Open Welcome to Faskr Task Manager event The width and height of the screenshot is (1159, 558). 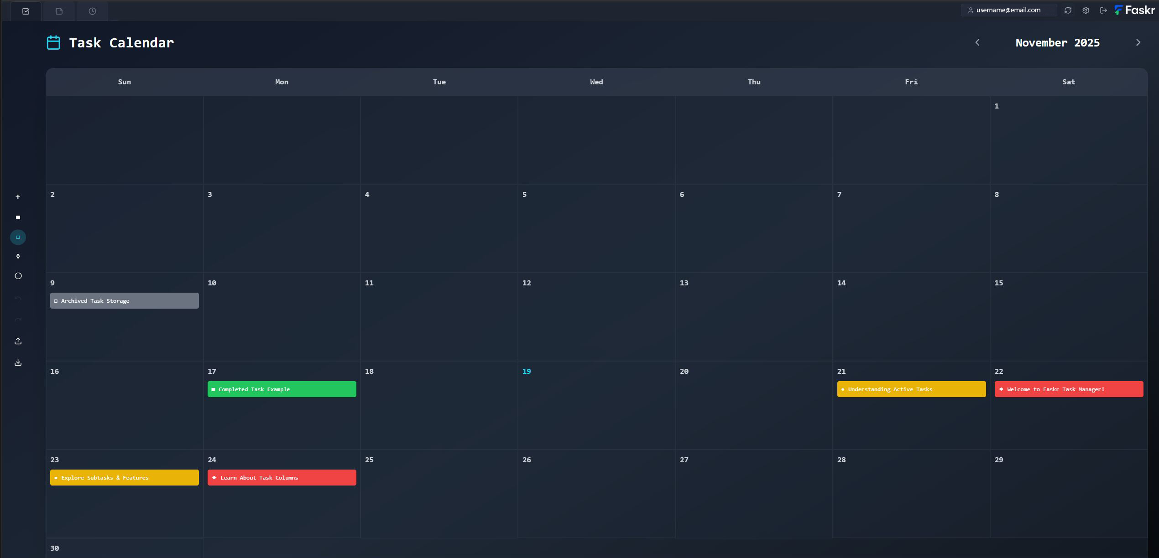pos(1068,389)
